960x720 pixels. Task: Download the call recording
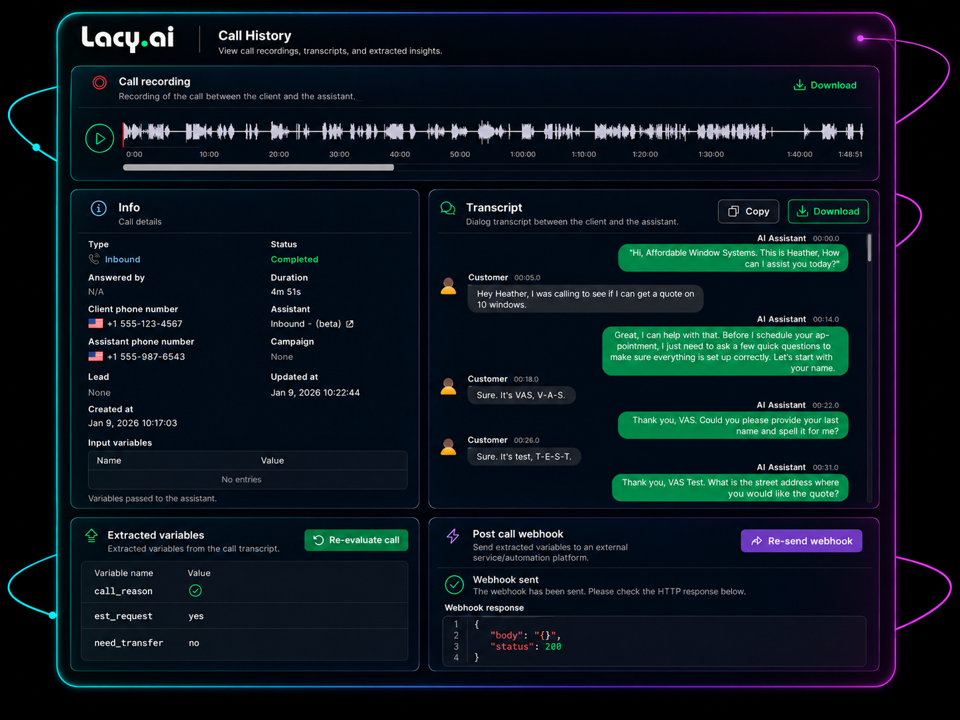click(x=825, y=85)
